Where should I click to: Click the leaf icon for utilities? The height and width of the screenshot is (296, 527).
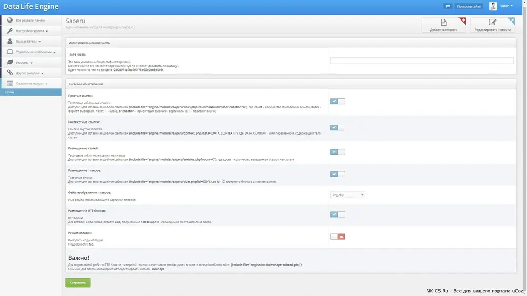tap(9, 63)
